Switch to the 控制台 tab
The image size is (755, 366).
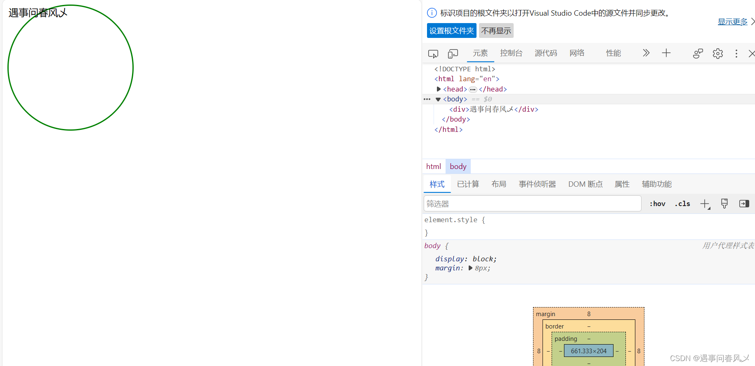click(511, 53)
